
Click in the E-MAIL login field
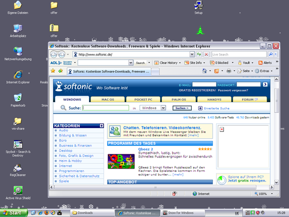[x=204, y=85]
